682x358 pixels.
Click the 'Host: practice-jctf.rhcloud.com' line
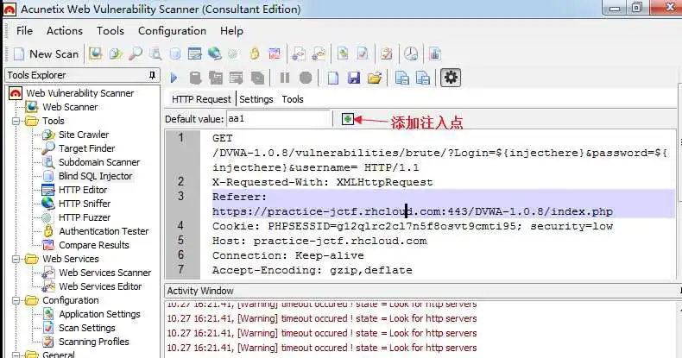click(319, 241)
